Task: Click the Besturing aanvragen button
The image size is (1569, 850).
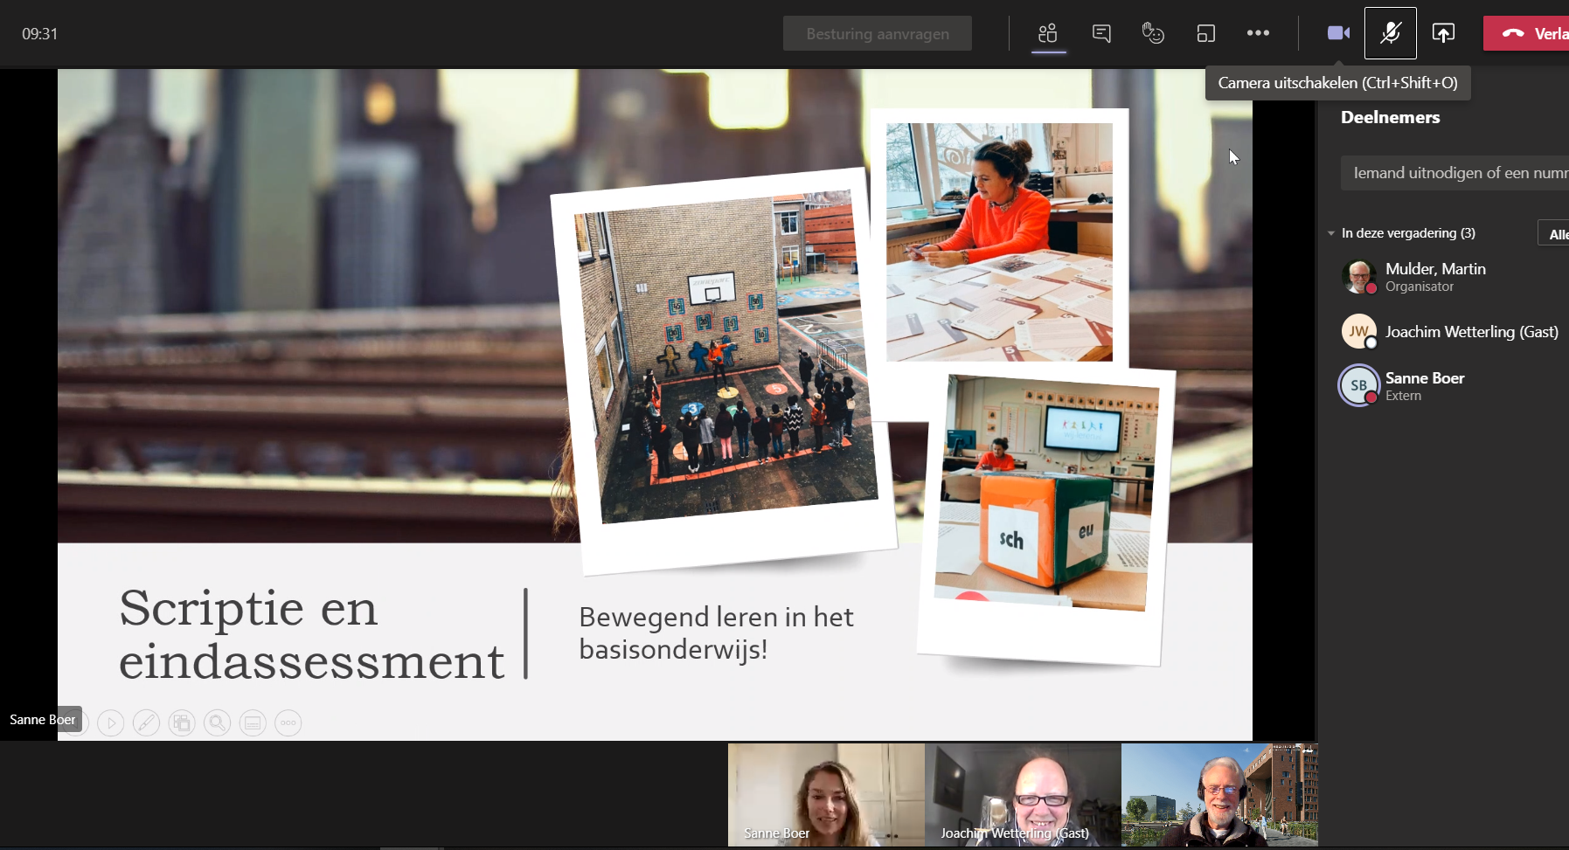Action: [878, 33]
